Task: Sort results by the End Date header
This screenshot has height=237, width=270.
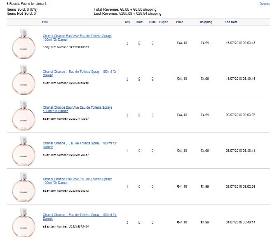Action: pyautogui.click(x=231, y=22)
